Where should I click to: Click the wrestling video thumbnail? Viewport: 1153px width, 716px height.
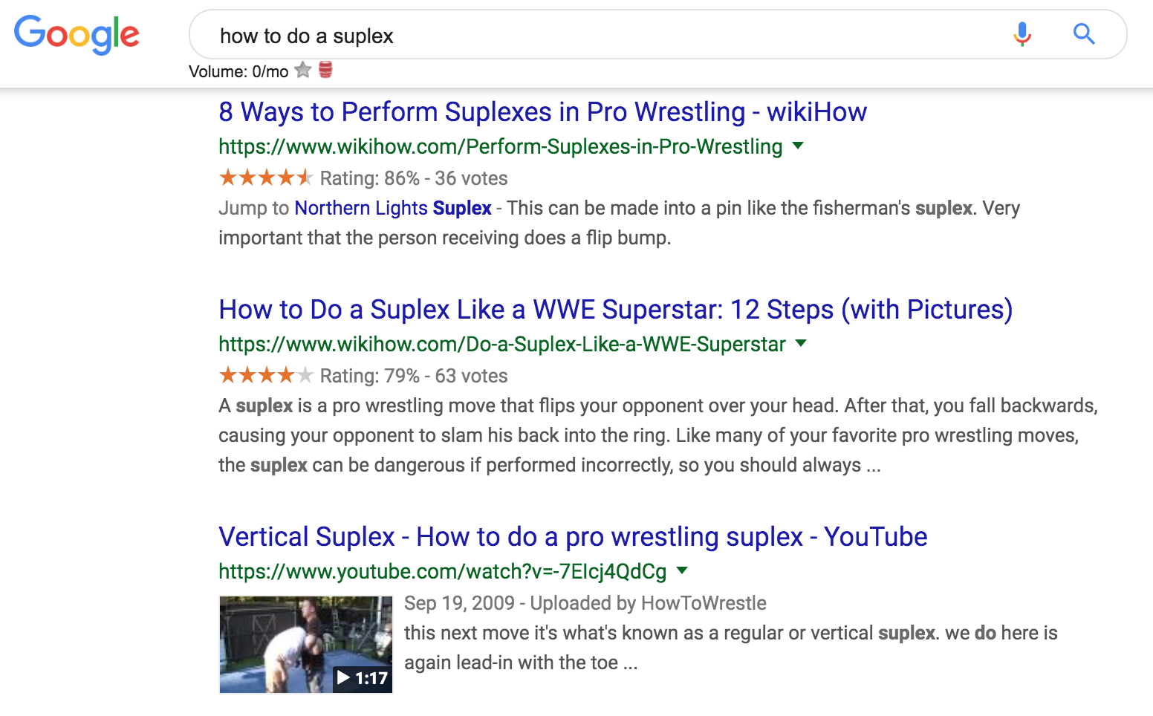pos(305,645)
